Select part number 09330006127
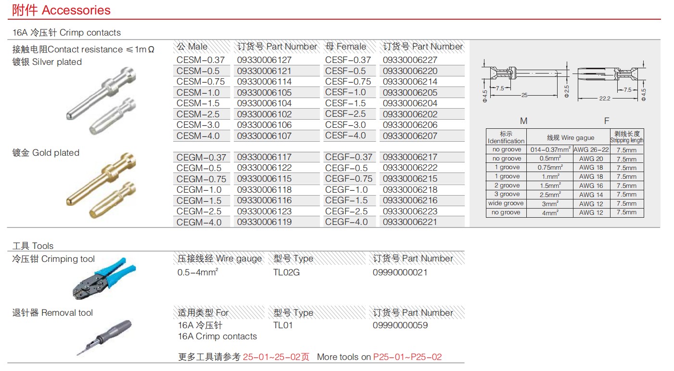 (264, 60)
